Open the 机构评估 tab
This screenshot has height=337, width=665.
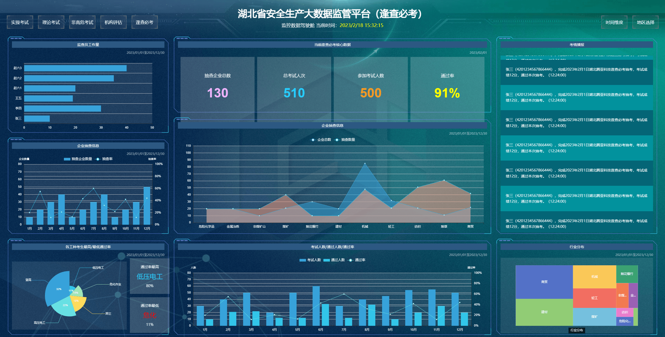tap(114, 22)
